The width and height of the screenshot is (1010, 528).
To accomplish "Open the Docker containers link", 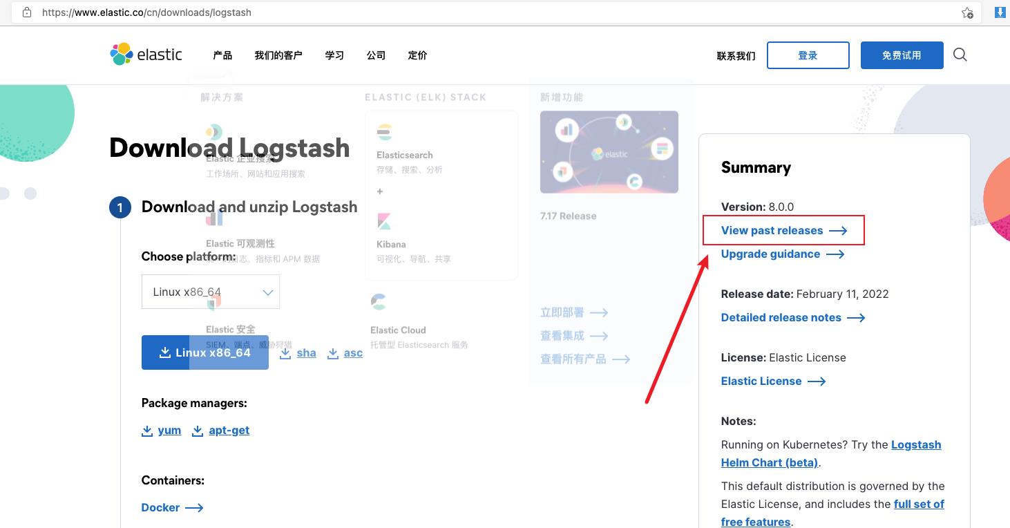I will pyautogui.click(x=172, y=507).
